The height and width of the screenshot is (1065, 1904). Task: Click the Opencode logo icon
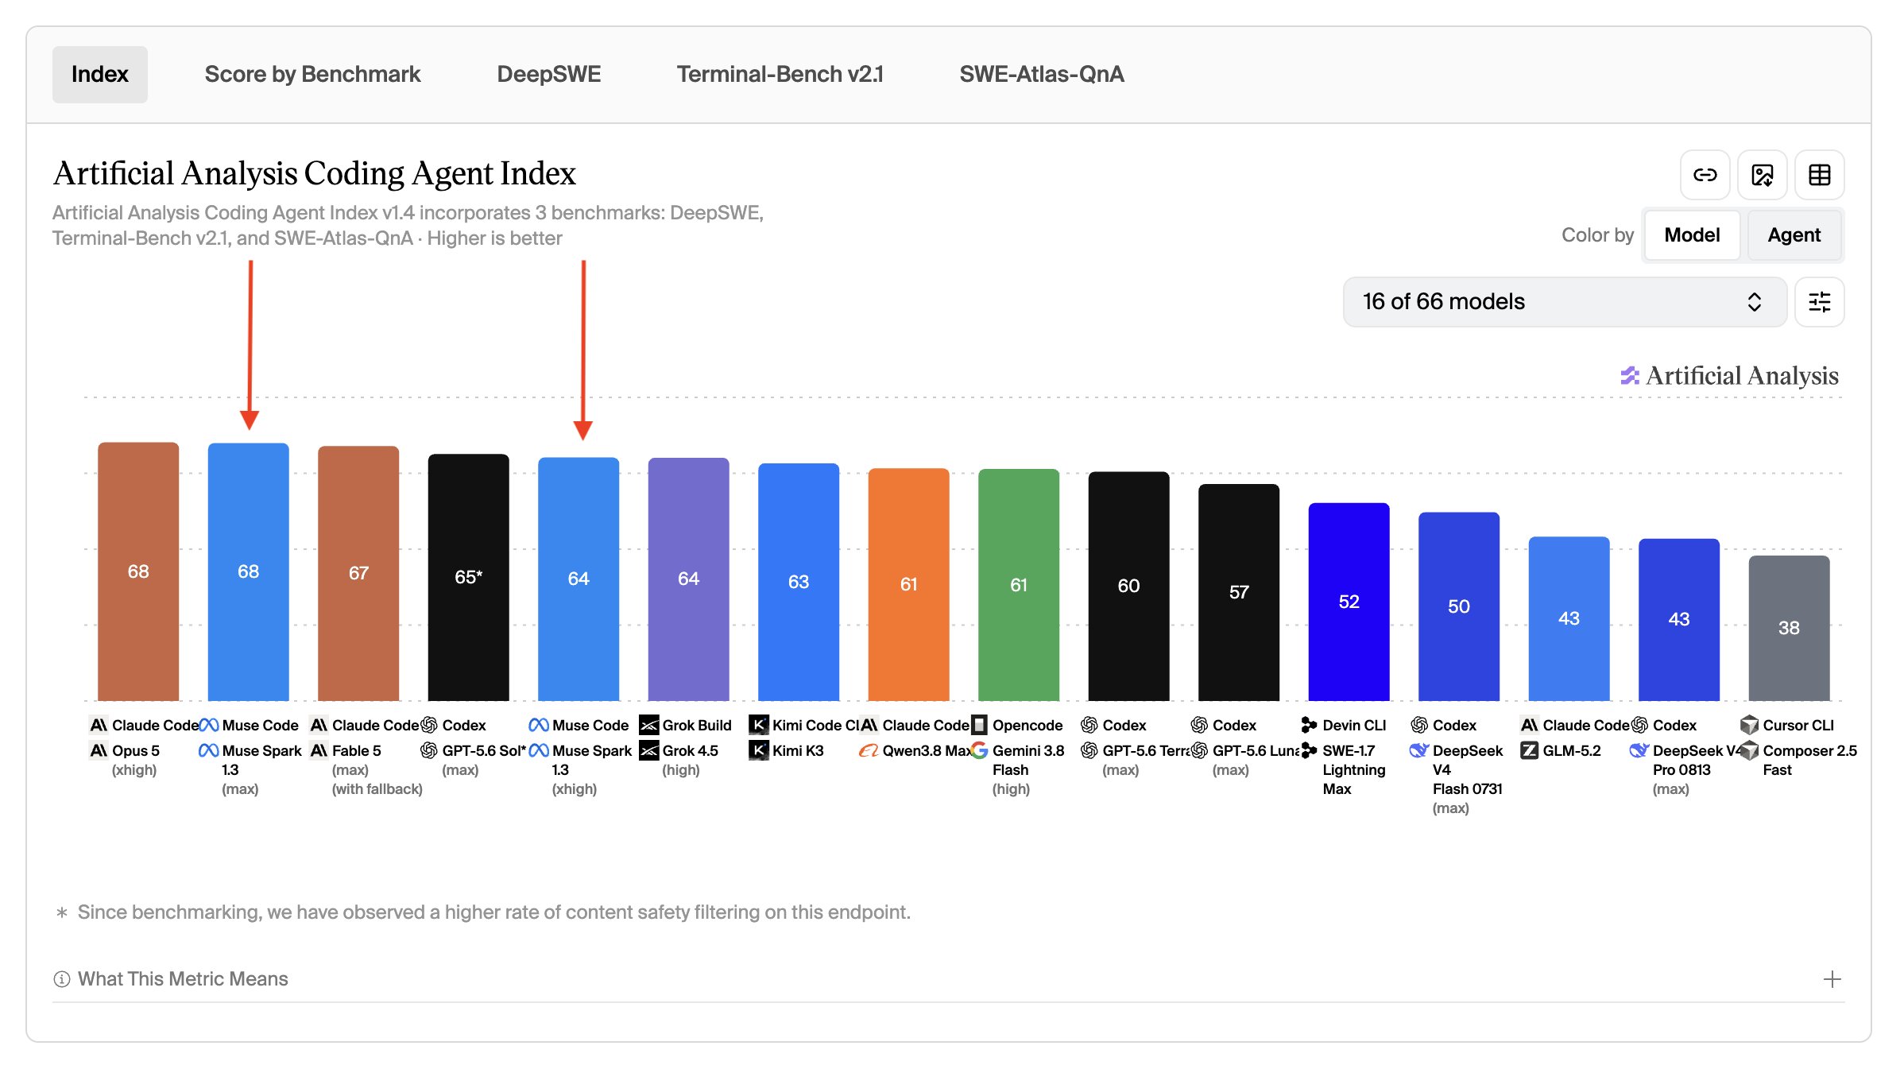point(979,725)
